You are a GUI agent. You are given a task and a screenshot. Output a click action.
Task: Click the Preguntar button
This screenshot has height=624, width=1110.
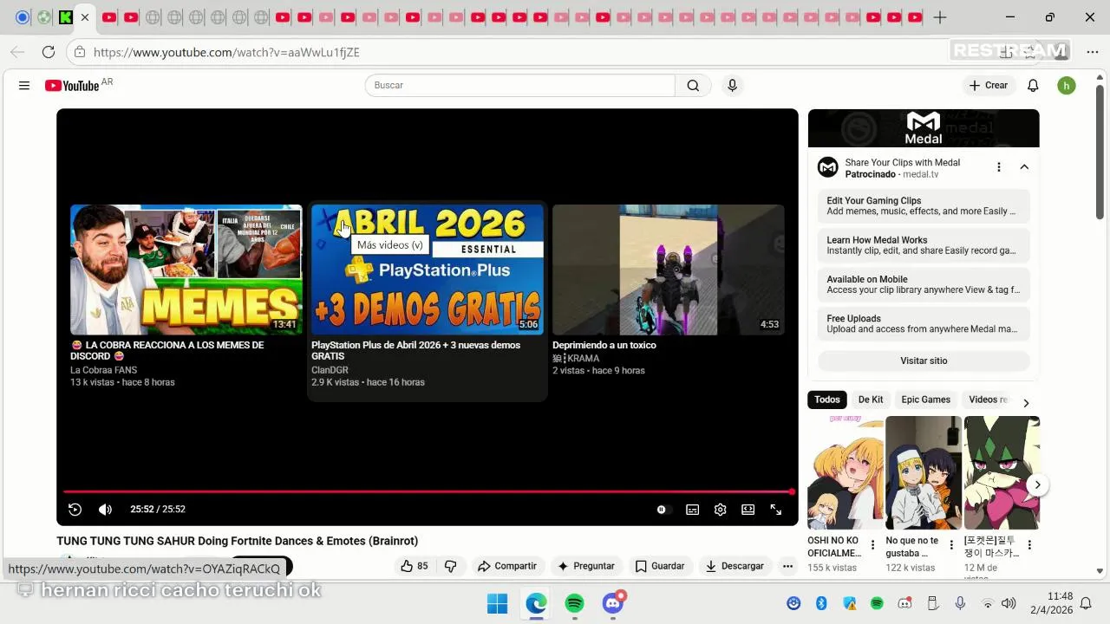tap(586, 566)
